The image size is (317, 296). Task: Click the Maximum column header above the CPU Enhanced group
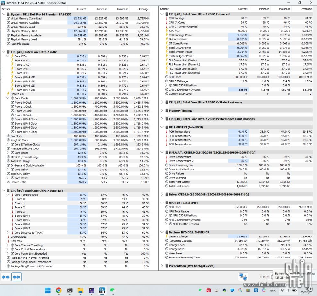[x=281, y=9]
